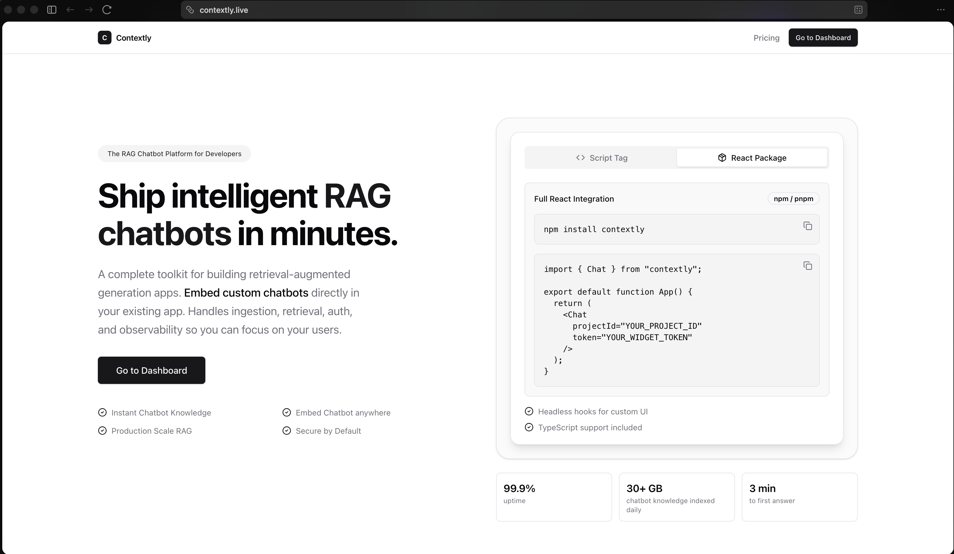Click Go to Dashboard in the navbar
Viewport: 954px width, 554px height.
(x=823, y=38)
